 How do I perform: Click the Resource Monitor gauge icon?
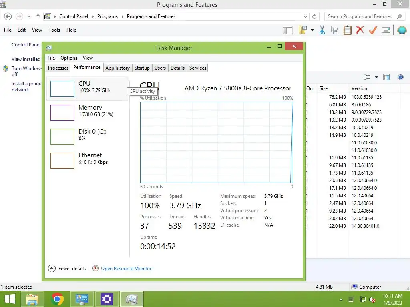pyautogui.click(x=96, y=268)
